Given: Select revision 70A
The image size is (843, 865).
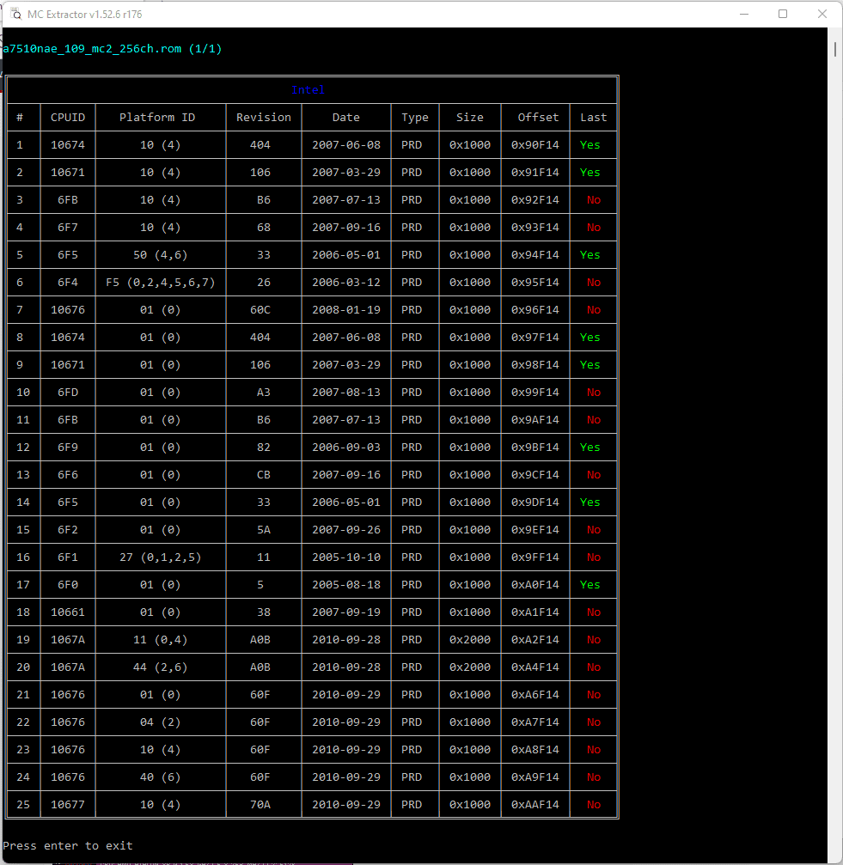Looking at the screenshot, I should [260, 805].
